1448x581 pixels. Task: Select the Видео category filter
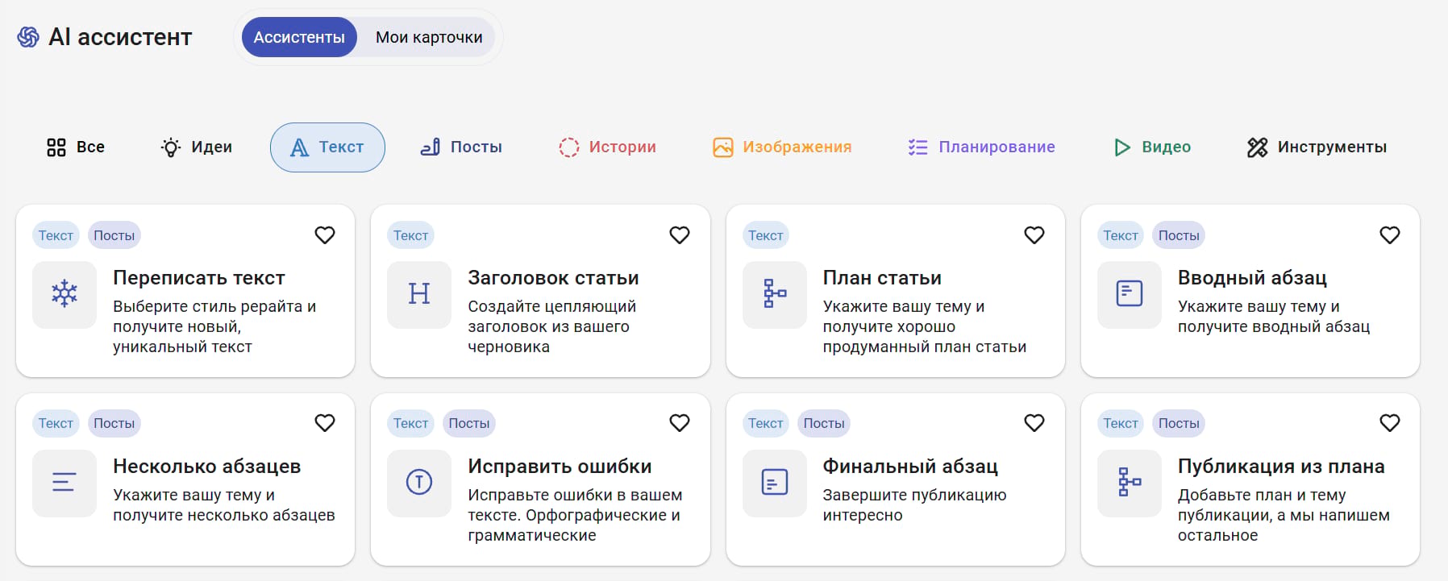pos(1152,147)
